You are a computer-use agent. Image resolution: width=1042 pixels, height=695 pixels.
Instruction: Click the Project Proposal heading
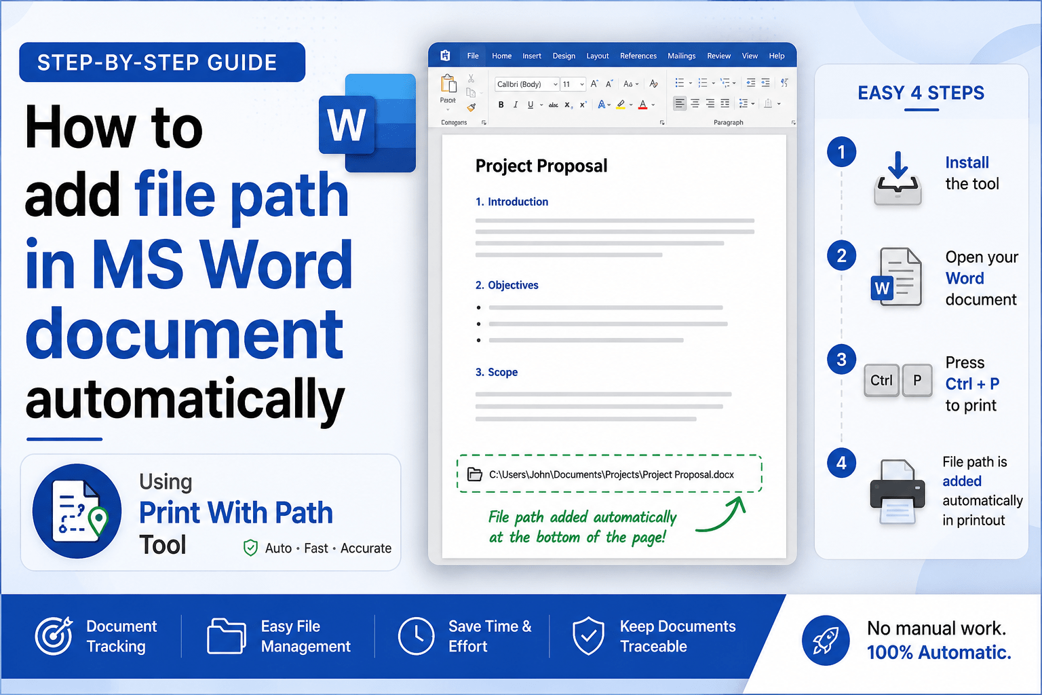coord(541,166)
